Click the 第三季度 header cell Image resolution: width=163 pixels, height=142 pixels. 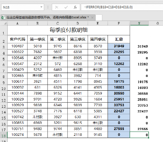(x=78, y=39)
